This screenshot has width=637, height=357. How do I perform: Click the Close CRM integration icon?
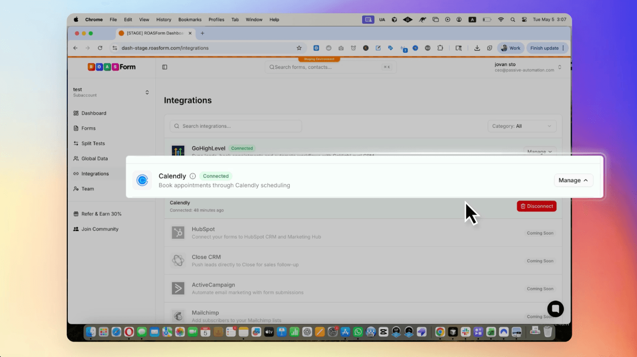click(x=178, y=260)
